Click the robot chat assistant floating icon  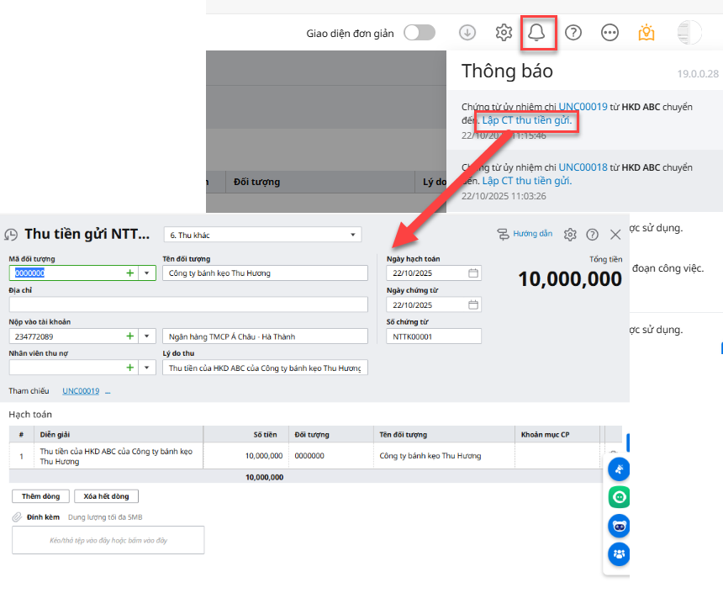619,526
